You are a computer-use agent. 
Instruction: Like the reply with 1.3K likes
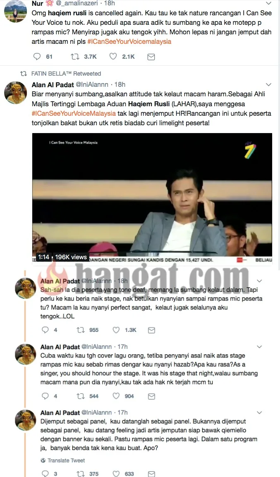(x=116, y=330)
